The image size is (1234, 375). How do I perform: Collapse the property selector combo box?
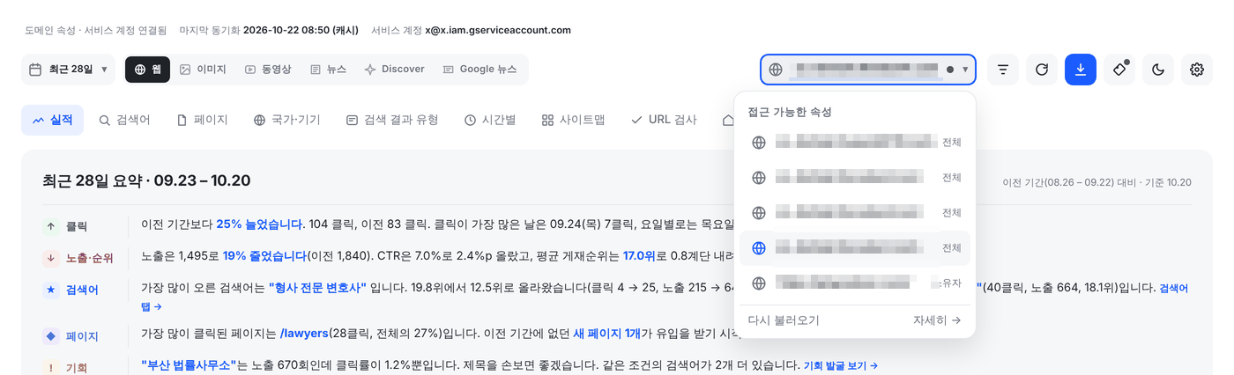pyautogui.click(x=868, y=70)
